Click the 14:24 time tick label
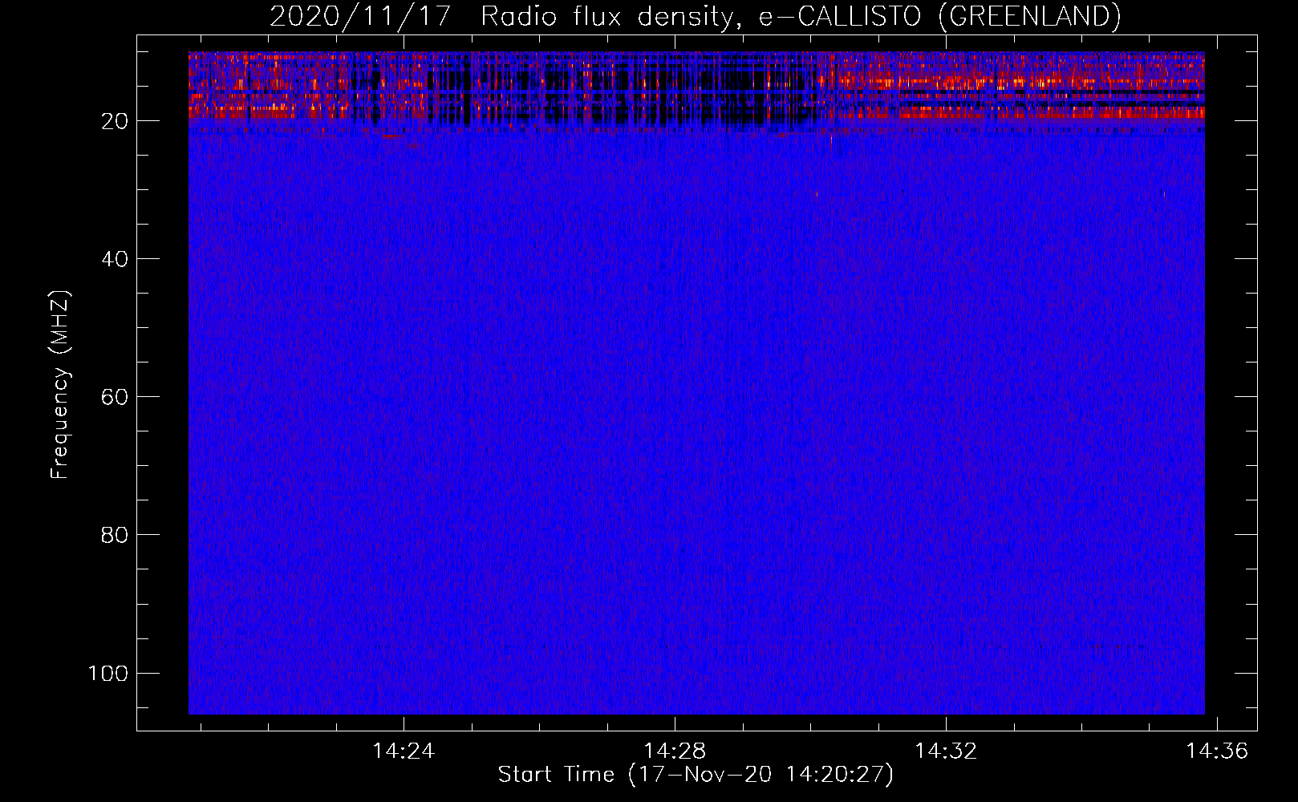The height and width of the screenshot is (802, 1298). click(404, 751)
